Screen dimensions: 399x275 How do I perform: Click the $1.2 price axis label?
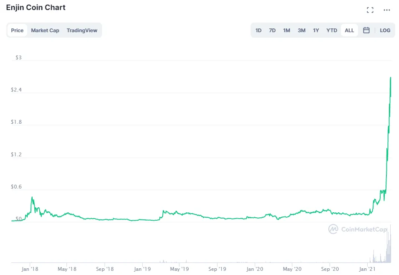tap(16, 154)
